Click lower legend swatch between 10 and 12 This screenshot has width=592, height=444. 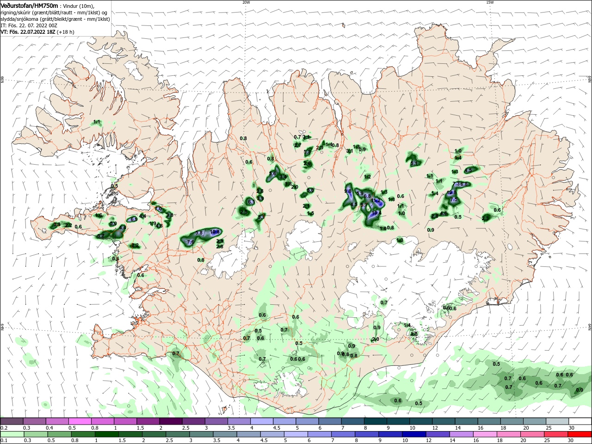(414, 434)
